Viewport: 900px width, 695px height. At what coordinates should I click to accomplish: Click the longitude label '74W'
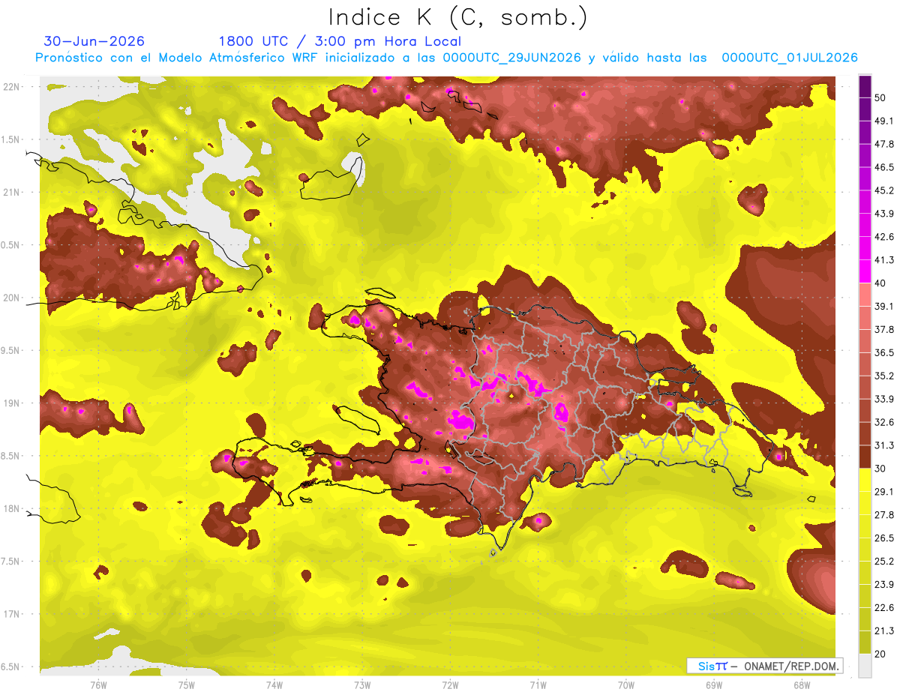tap(274, 685)
